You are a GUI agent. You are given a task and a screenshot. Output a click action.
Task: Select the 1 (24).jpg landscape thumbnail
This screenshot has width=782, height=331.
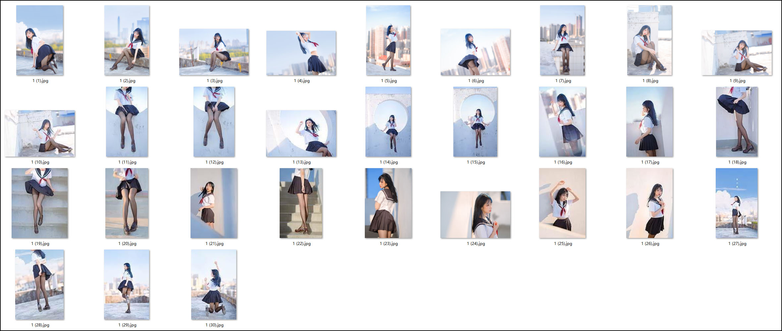coord(475,215)
